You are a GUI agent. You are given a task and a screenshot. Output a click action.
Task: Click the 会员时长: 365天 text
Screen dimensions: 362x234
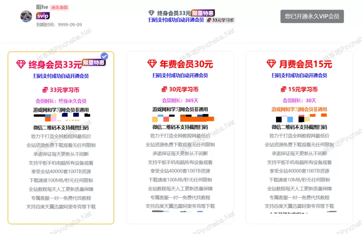[x=180, y=100]
